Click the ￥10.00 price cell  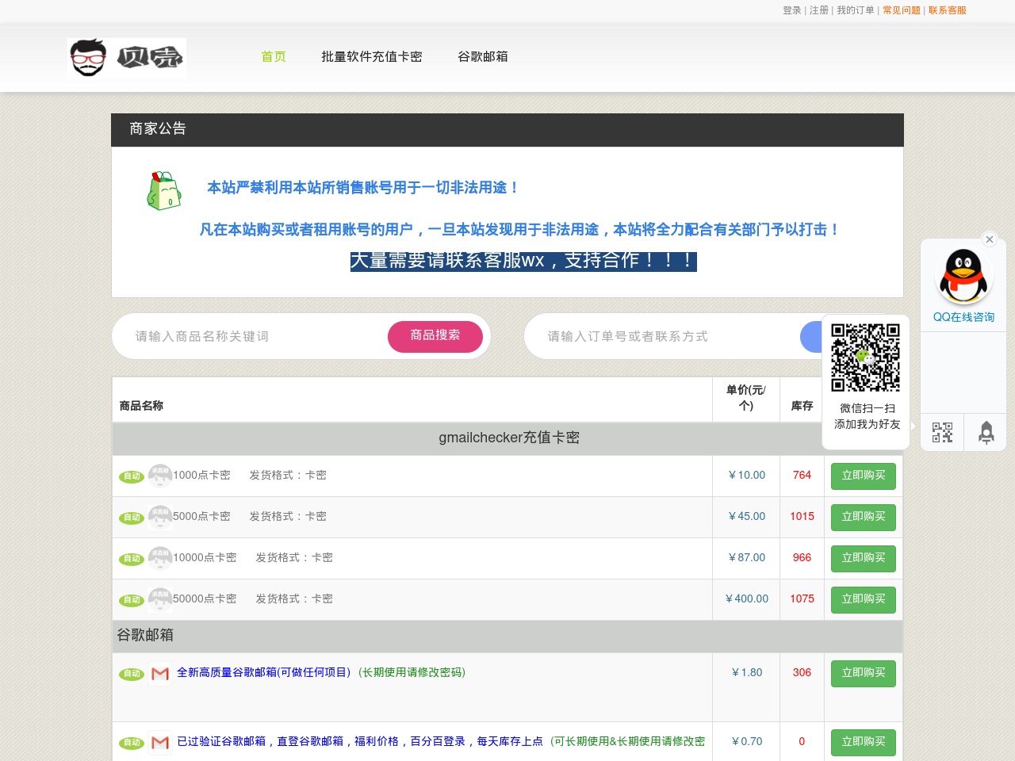pyautogui.click(x=746, y=475)
